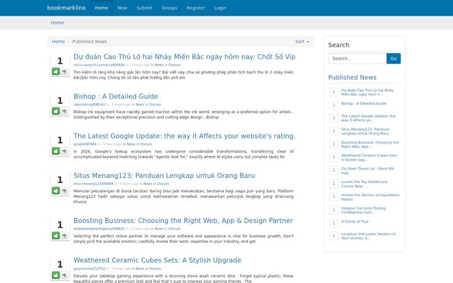
Task: Open the Login page
Action: 220,8
